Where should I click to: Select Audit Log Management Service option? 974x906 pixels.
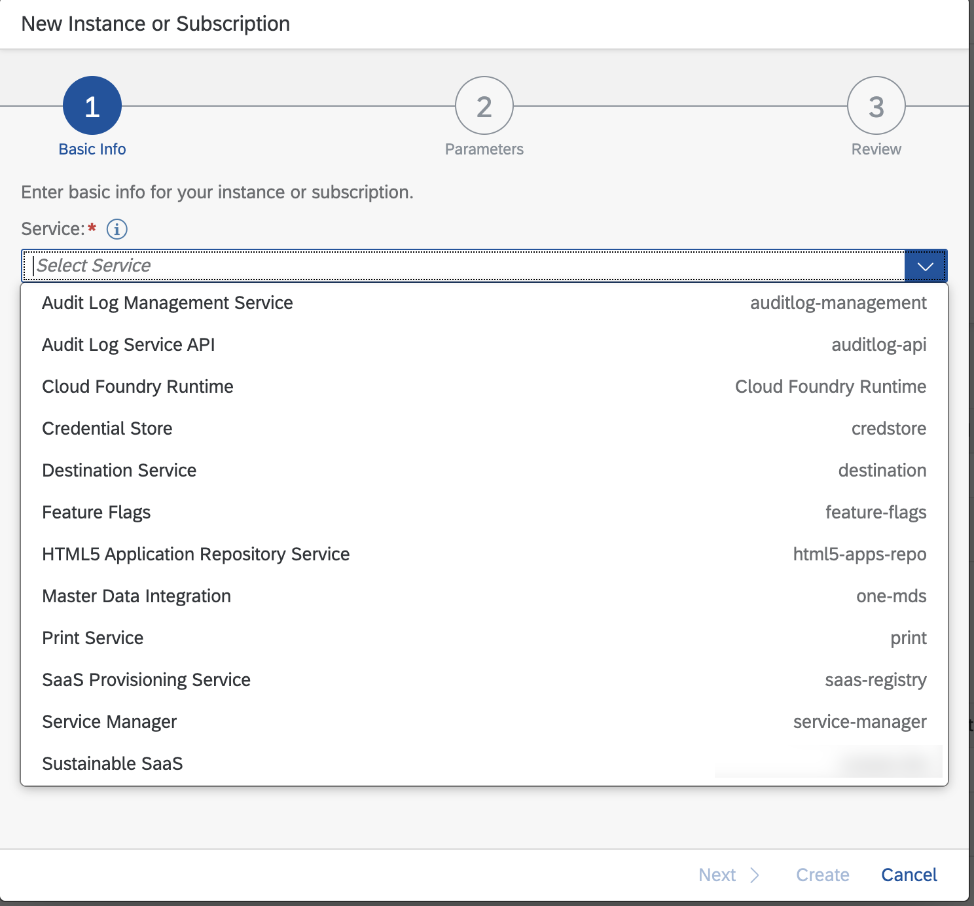click(484, 303)
